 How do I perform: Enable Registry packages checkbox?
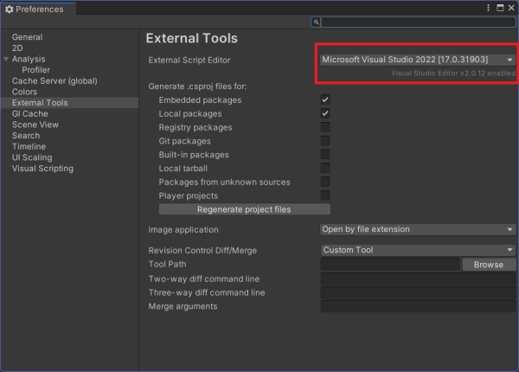[x=325, y=127]
